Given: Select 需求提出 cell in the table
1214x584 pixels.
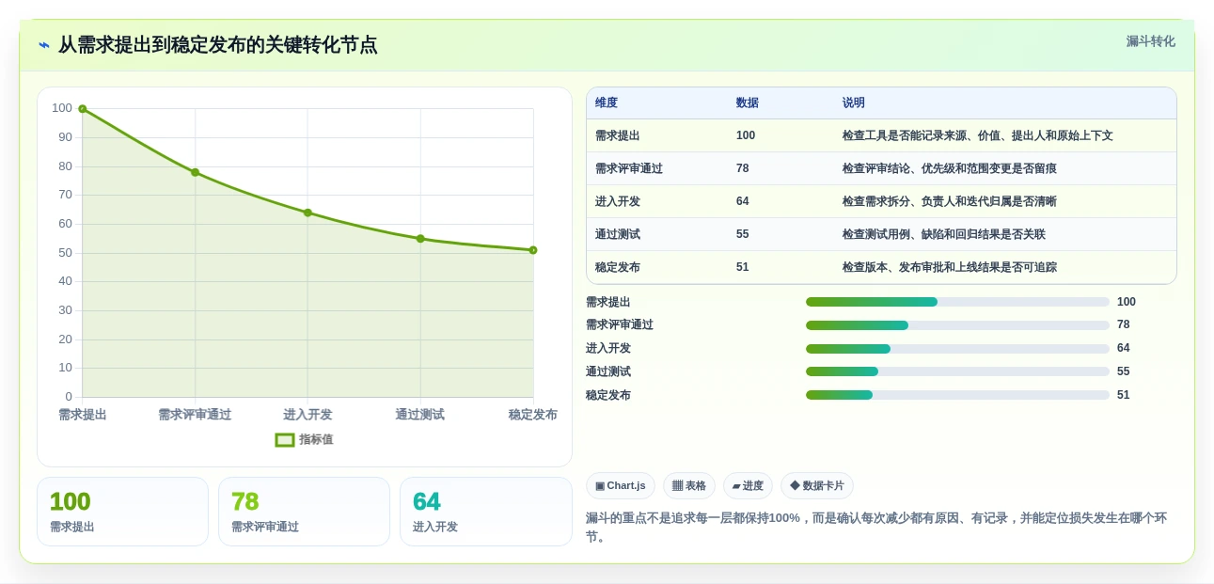Looking at the screenshot, I should (618, 135).
